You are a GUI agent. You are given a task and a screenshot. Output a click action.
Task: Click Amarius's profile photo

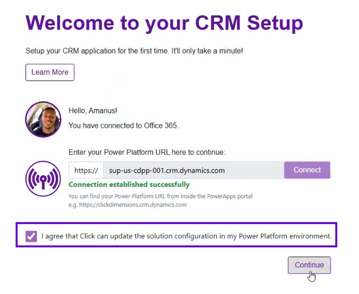[x=43, y=120]
